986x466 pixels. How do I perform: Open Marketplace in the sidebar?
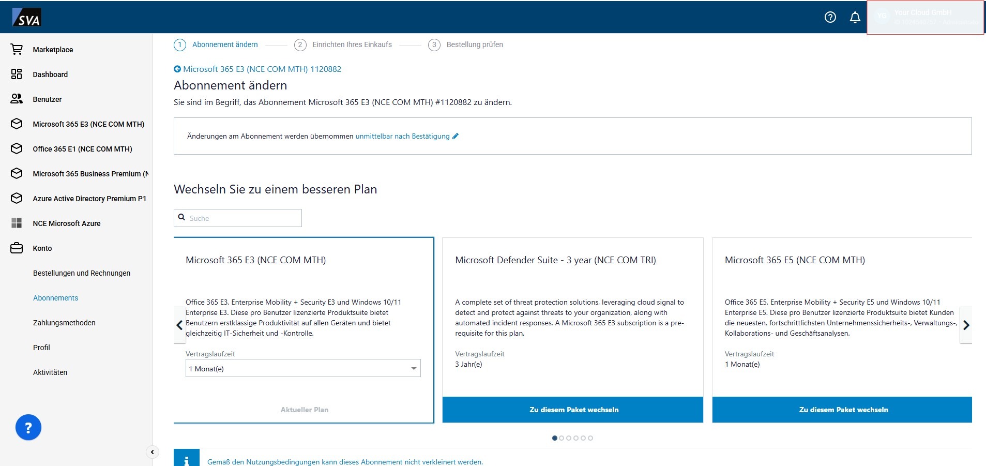(x=53, y=50)
